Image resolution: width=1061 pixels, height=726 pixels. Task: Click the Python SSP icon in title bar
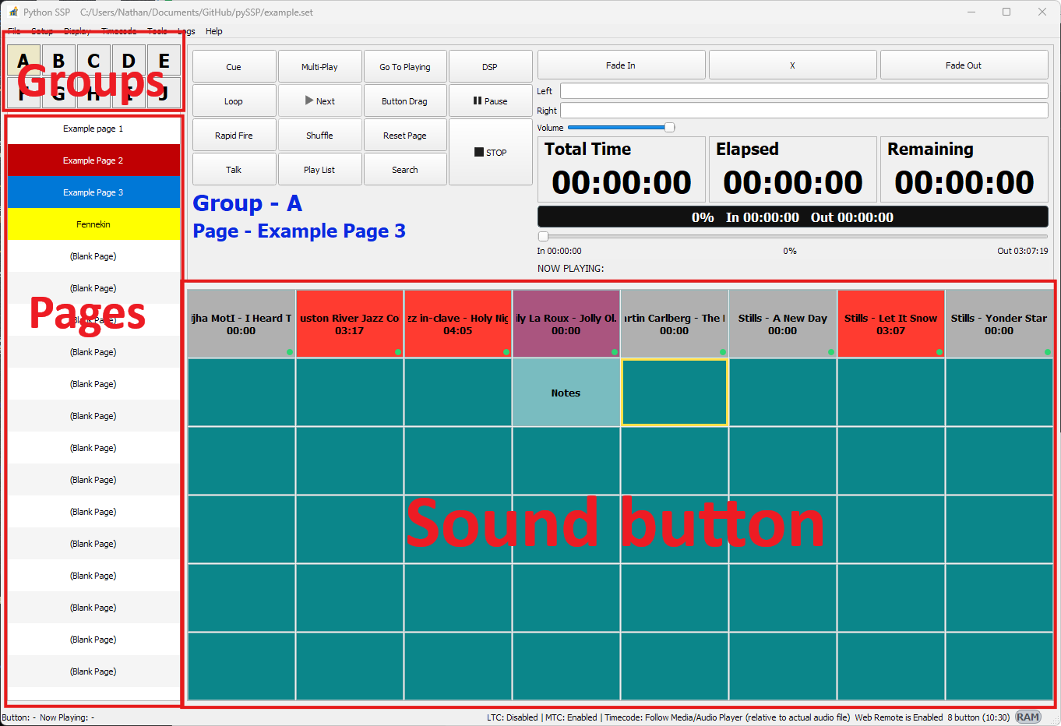12,12
